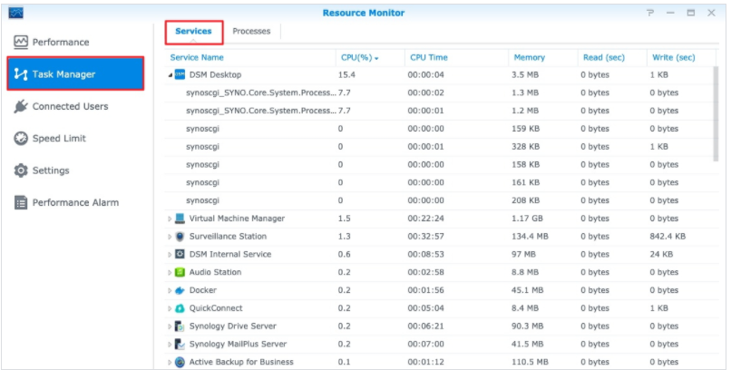This screenshot has height=370, width=731.
Task: Expand the Virtual Machine Manager row
Action: tap(170, 219)
